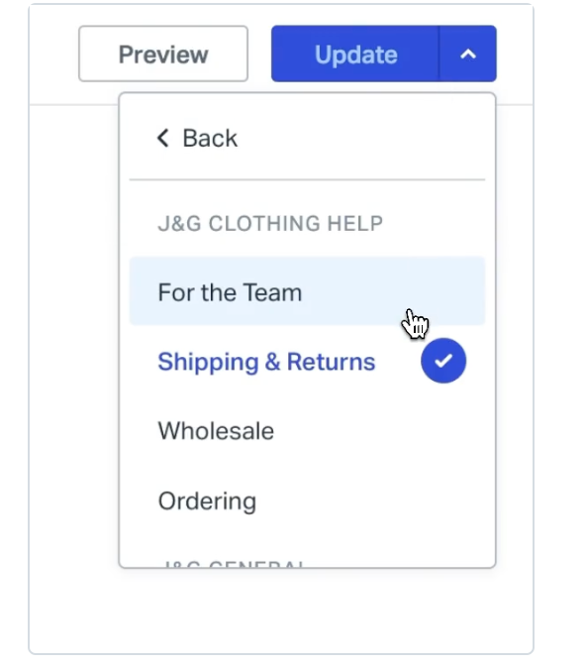Click the Preview button
Image resolution: width=586 pixels, height=666 pixels.
(163, 54)
